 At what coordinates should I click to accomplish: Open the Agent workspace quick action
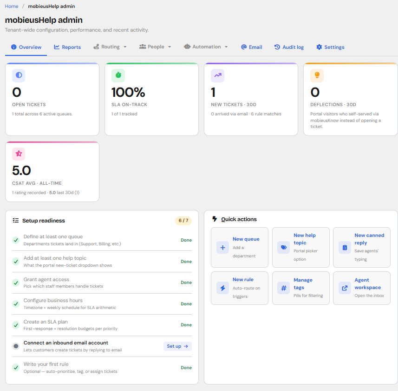[362, 288]
